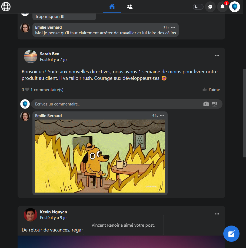Viewport: 246px width, 248px height.
Task: Click the camera icon in the comment box
Action: 206,104
